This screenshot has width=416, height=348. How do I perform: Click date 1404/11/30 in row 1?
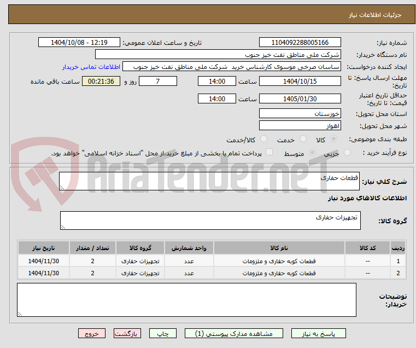point(44,261)
